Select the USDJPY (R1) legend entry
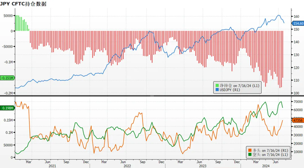Image resolution: width=304 pixels, height=168 pixels. tap(228, 90)
